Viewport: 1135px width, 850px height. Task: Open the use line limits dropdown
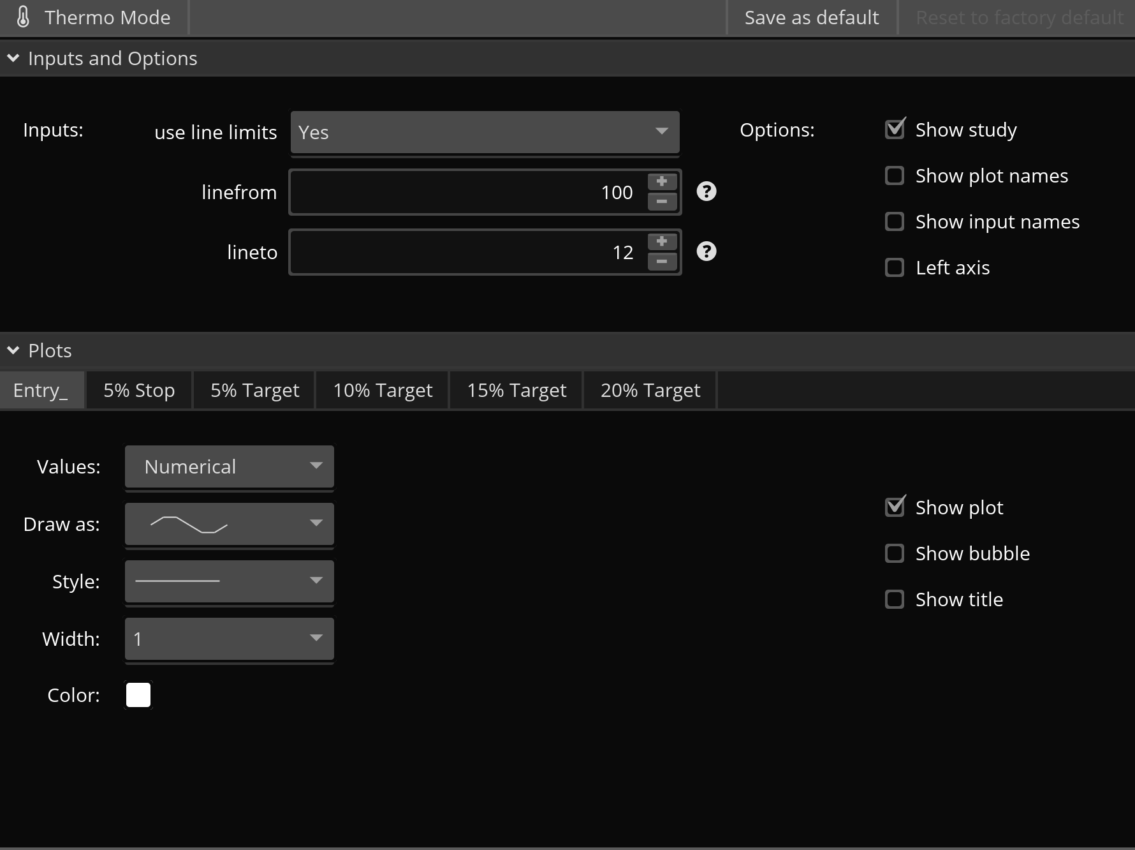coord(485,132)
